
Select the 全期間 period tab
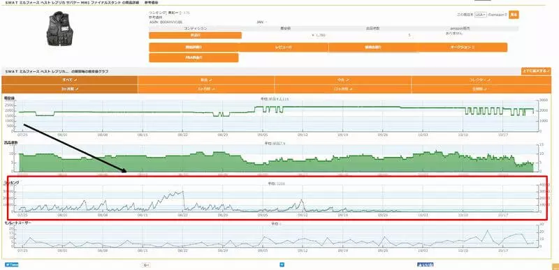click(481, 89)
